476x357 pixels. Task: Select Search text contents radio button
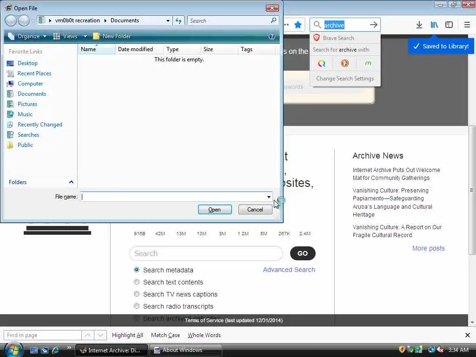click(x=137, y=282)
